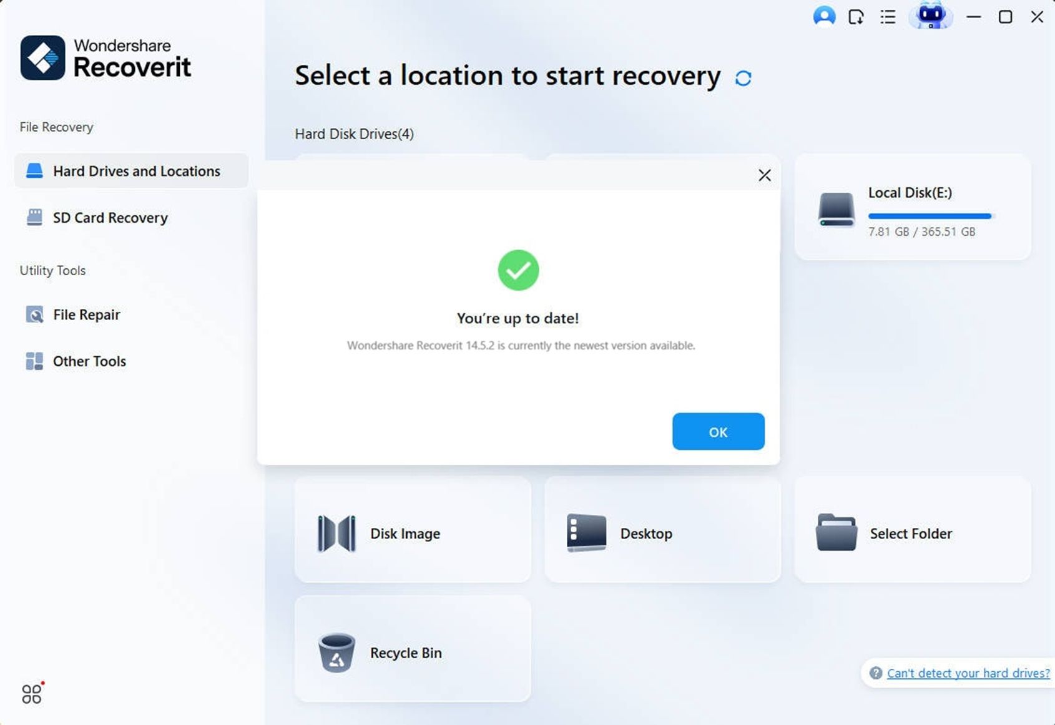Click the green checkmark success icon
1055x725 pixels.
click(x=518, y=270)
